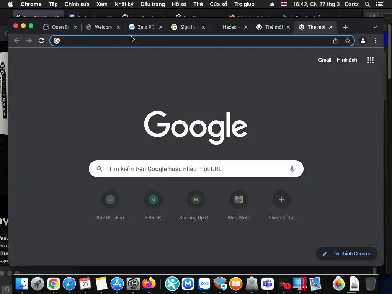Open the Apple menu
Viewport: 392px width, 294px height.
10,4
